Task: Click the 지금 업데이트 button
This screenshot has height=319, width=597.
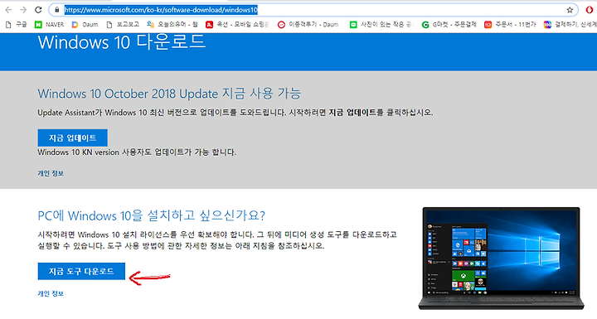Action: pos(72,138)
